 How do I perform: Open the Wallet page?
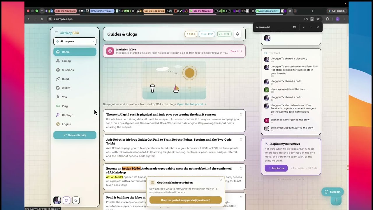[x=75, y=88]
